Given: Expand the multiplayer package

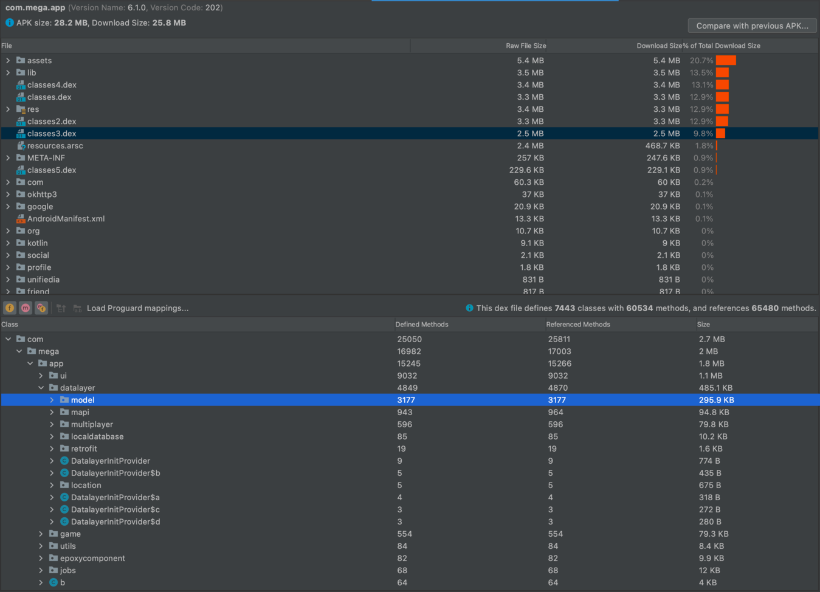Looking at the screenshot, I should 52,424.
